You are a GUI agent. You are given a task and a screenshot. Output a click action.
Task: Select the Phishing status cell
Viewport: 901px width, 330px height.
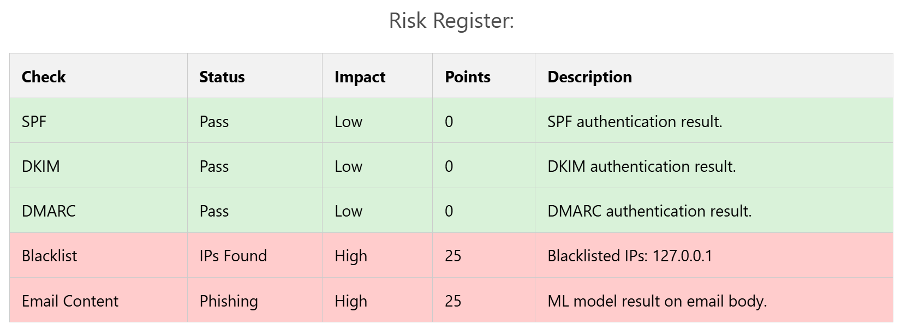point(228,301)
